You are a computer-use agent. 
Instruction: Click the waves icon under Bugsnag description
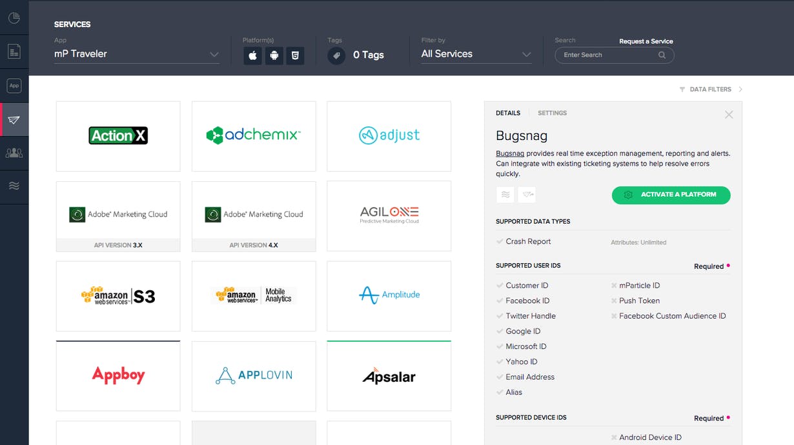tap(505, 195)
